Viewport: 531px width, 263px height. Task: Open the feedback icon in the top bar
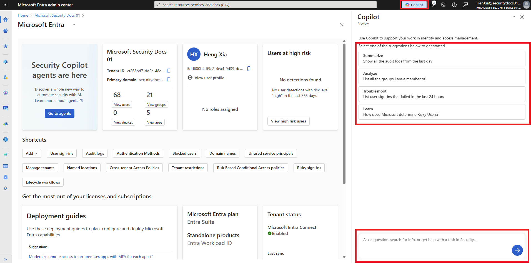[x=465, y=5]
